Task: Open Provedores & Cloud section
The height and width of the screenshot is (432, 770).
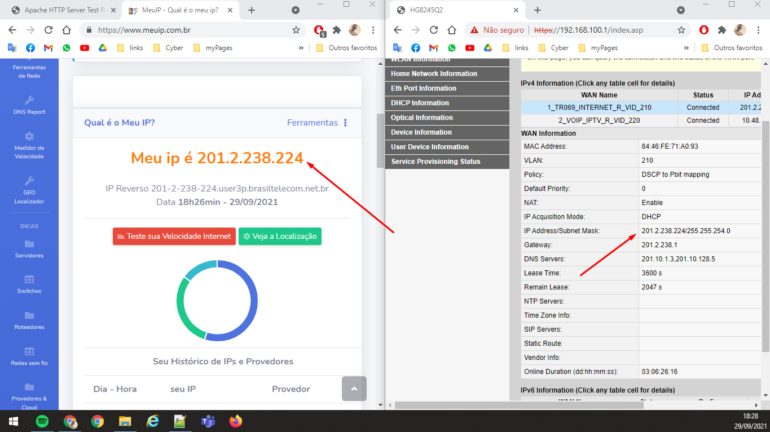Action: [x=29, y=396]
